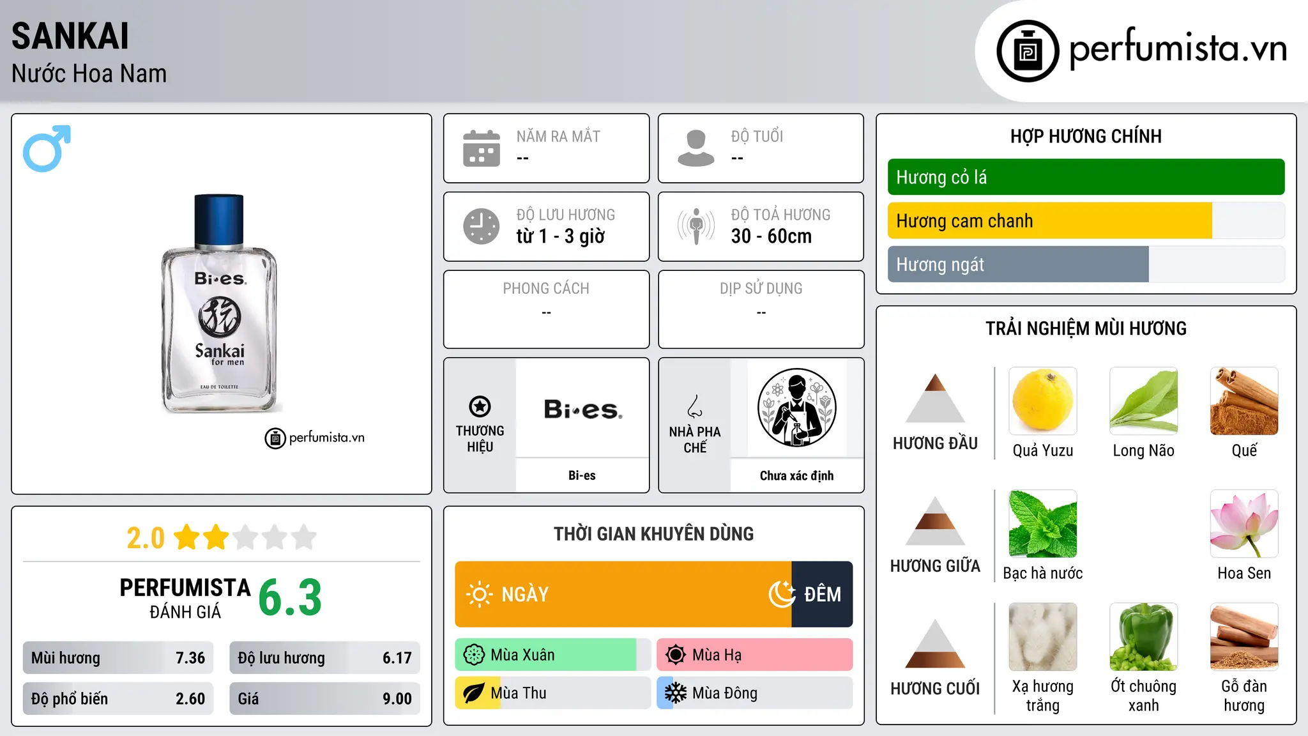Screen dimensions: 1308x736
Task: Click the 30 - 60cm sillage value
Action: click(x=772, y=236)
